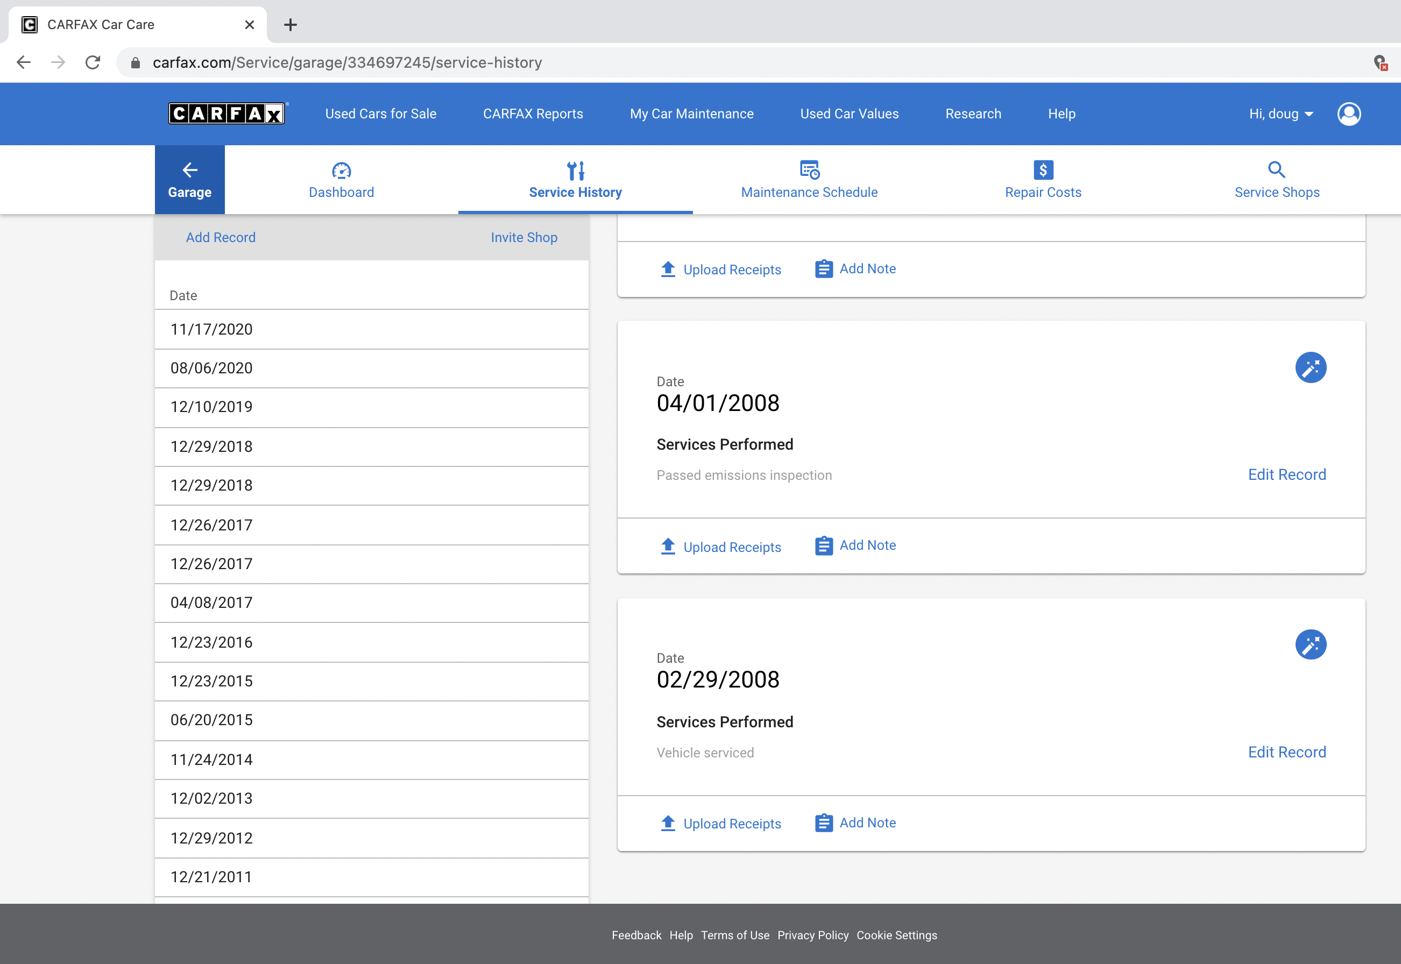Screen dimensions: 1401x964
Task: Click Add Note on the 02/29/2008 record
Action: tap(867, 823)
